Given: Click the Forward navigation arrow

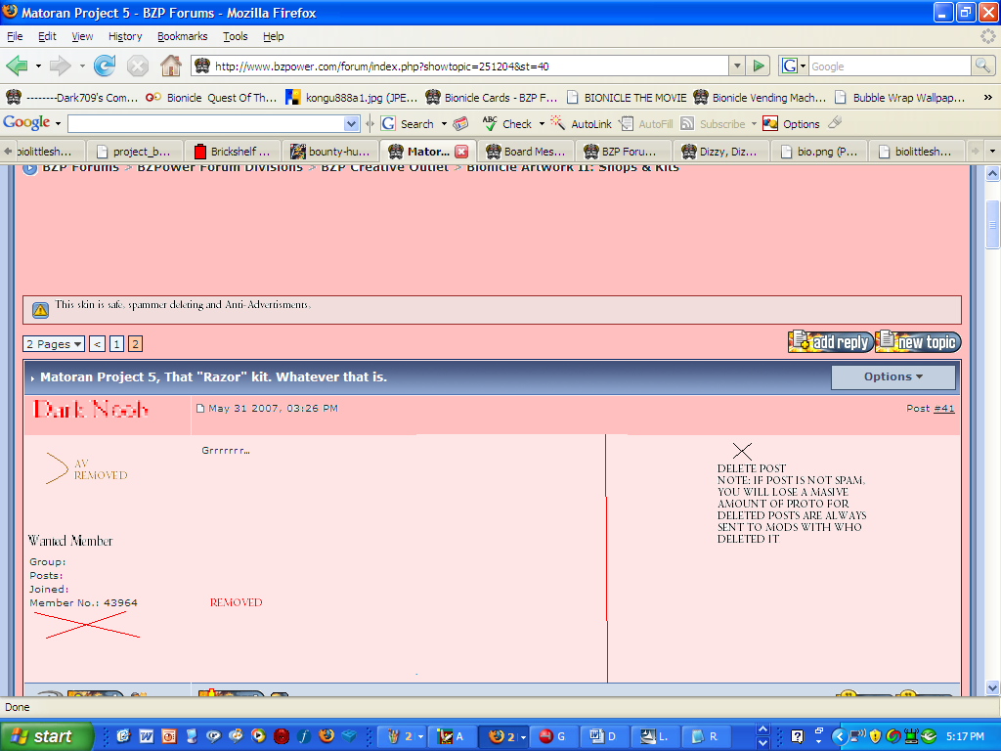Looking at the screenshot, I should (61, 66).
